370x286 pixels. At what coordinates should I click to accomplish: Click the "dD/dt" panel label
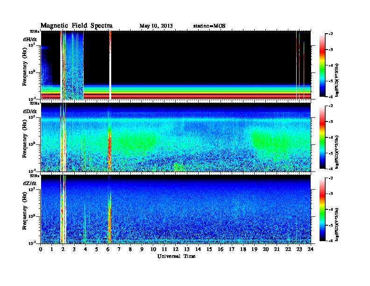[x=30, y=111]
